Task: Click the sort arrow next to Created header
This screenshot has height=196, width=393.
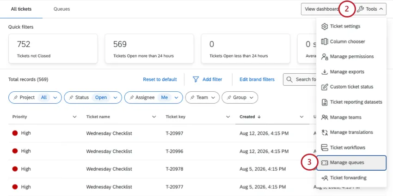Action: 259,117
